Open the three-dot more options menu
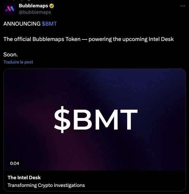The image size is (189, 194). pos(183,6)
